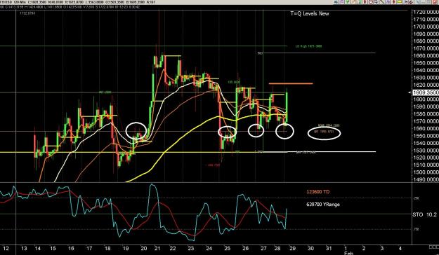The width and height of the screenshot is (439, 255).
Task: Click date 29 on the time axis
Action: [x=292, y=248]
